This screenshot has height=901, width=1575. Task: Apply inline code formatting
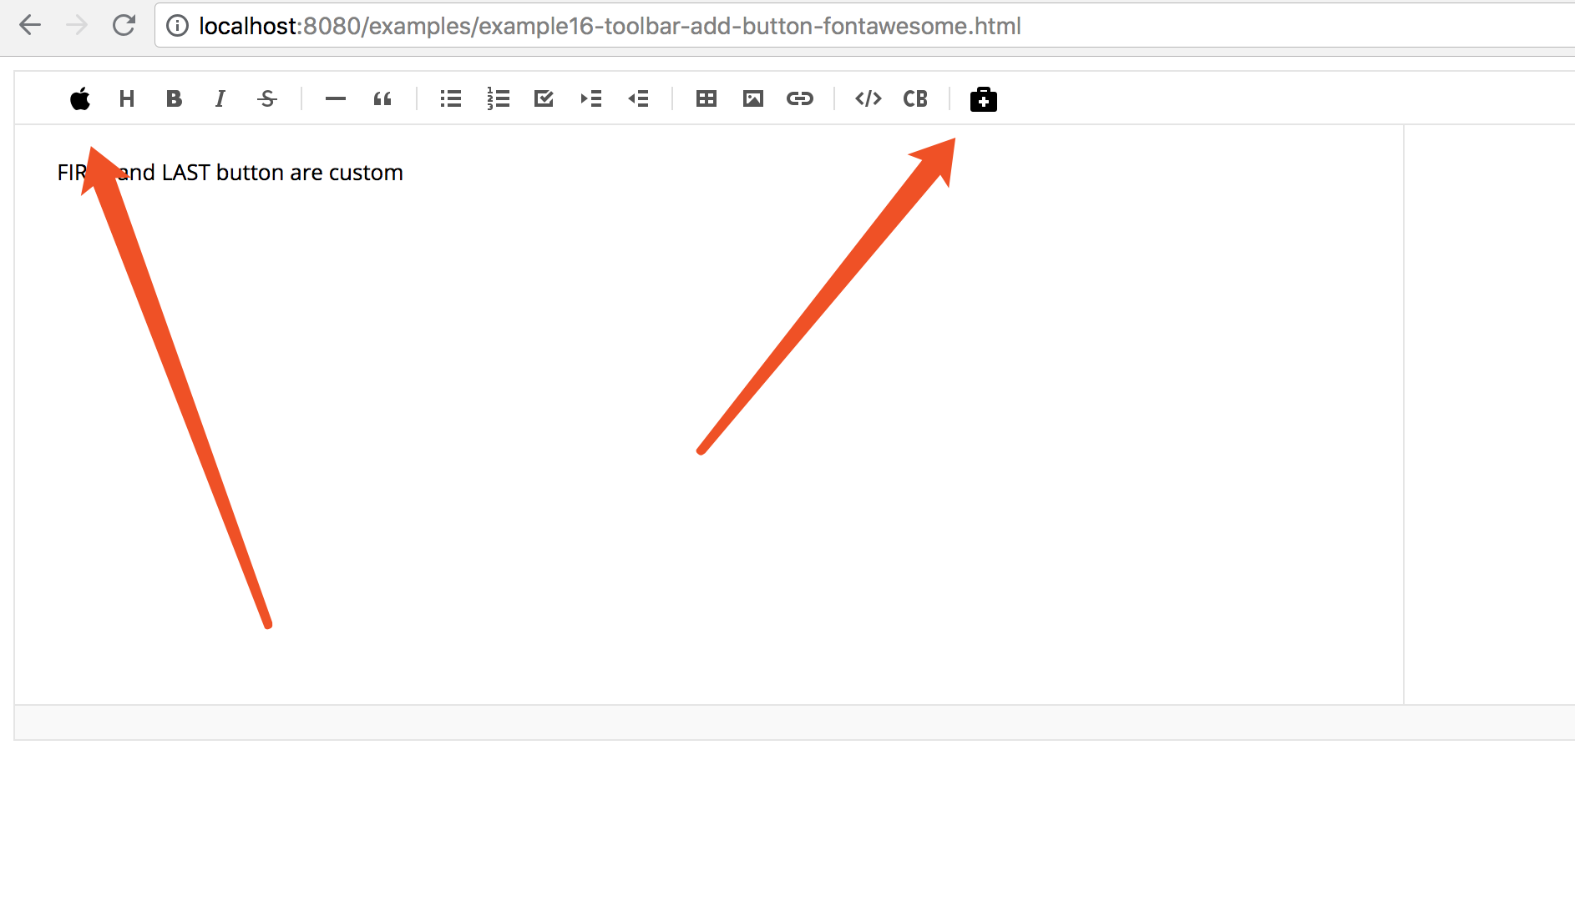point(868,98)
